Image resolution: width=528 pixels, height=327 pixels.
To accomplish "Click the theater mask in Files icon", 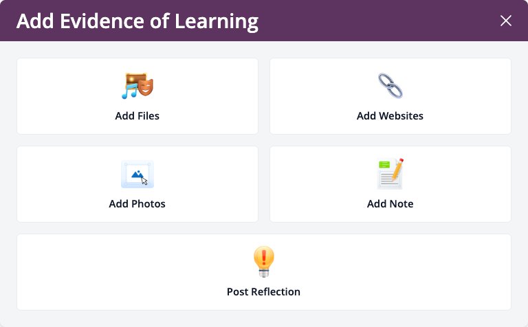I will pyautogui.click(x=146, y=87).
